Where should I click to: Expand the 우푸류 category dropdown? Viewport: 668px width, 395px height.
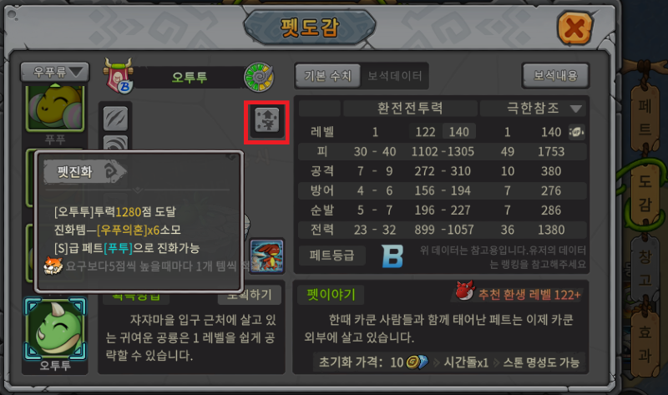click(x=55, y=72)
